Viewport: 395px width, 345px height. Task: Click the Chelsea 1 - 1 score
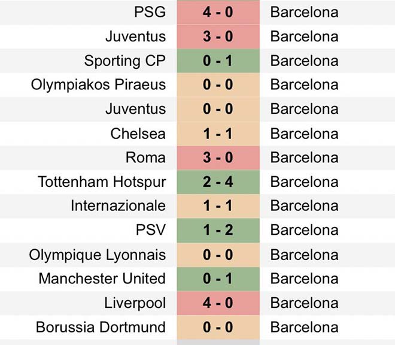click(218, 134)
